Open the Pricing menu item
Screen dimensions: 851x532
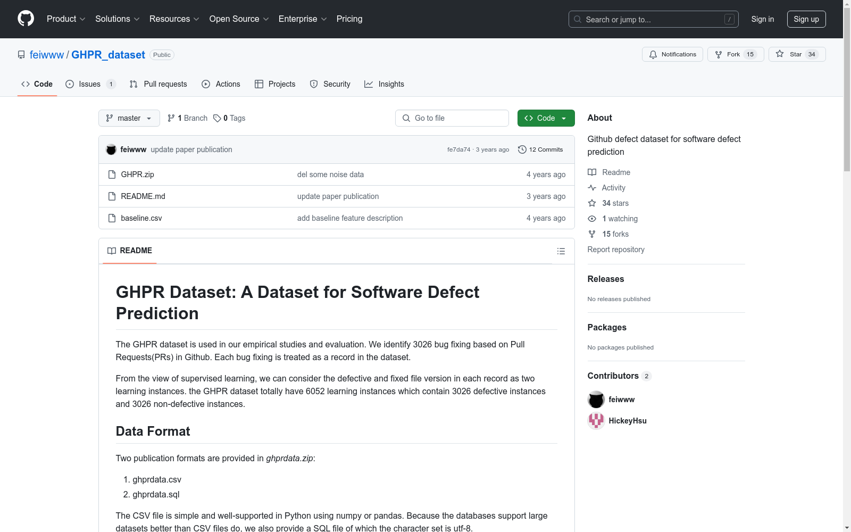349,19
